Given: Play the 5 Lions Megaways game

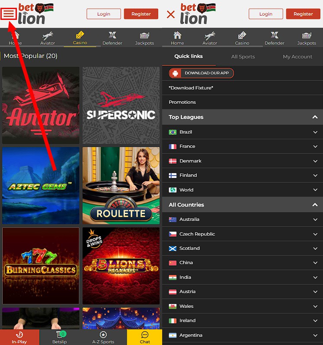Looking at the screenshot, I should click(x=121, y=266).
